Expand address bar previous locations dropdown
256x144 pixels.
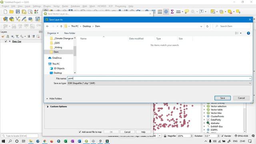pyautogui.click(x=201, y=26)
